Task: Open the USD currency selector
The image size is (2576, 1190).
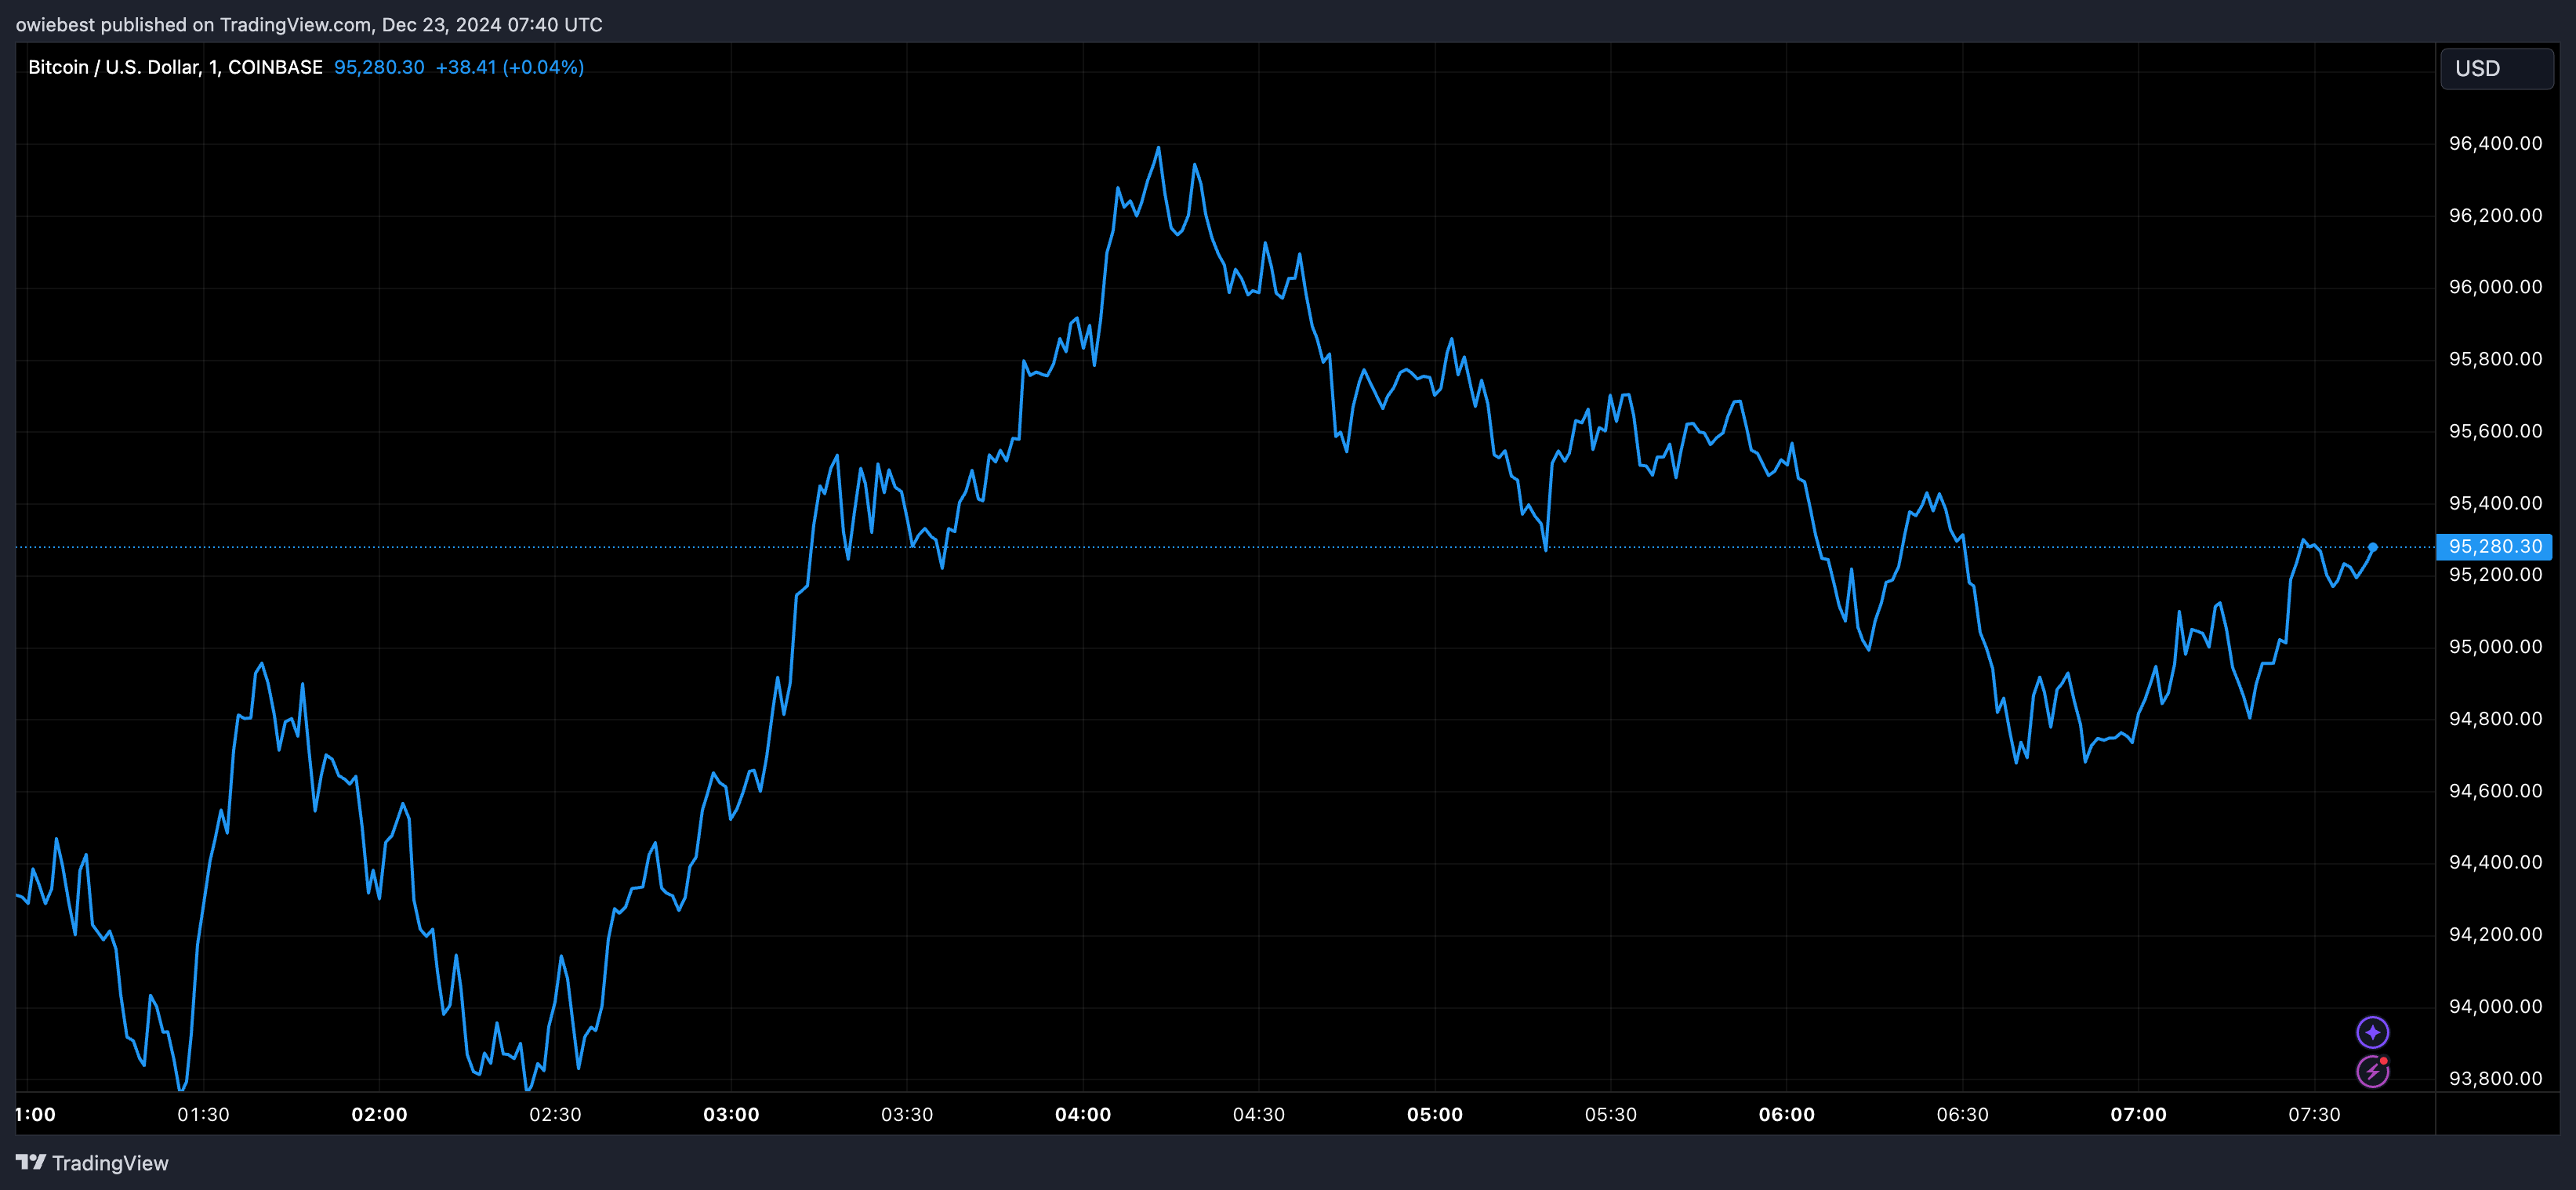Action: [2495, 68]
